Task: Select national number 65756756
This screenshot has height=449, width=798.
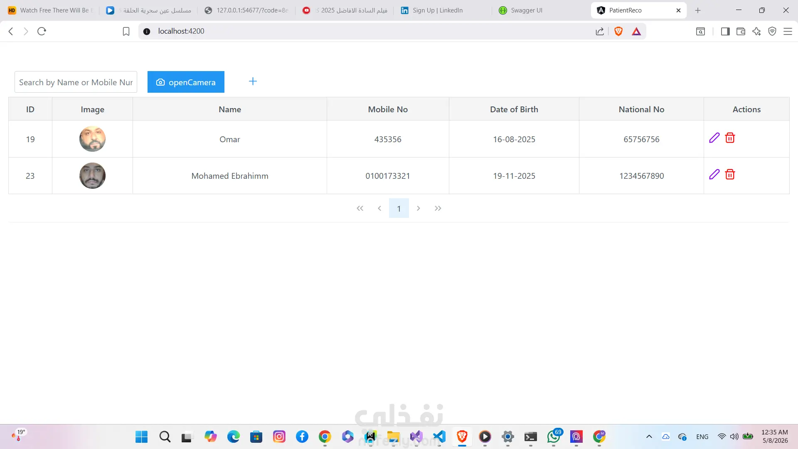Action: click(x=641, y=139)
